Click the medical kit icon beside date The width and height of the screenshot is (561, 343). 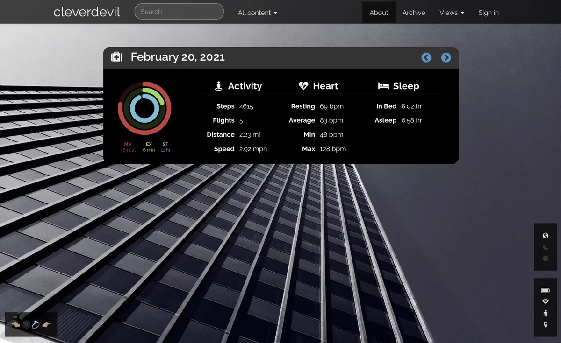[116, 57]
